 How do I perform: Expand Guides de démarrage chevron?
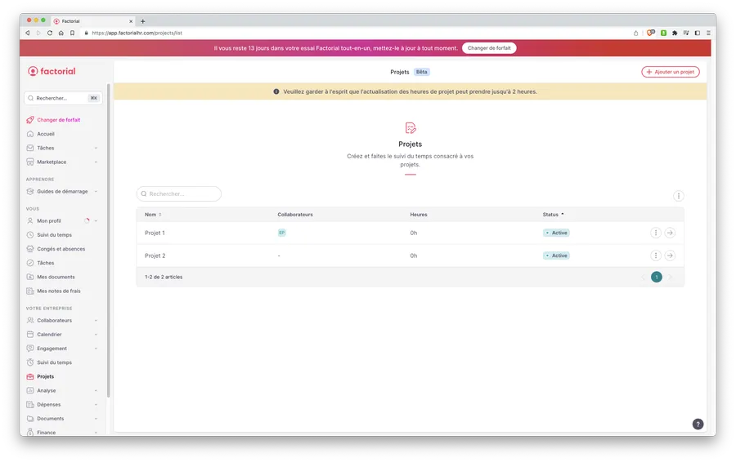pyautogui.click(x=96, y=192)
